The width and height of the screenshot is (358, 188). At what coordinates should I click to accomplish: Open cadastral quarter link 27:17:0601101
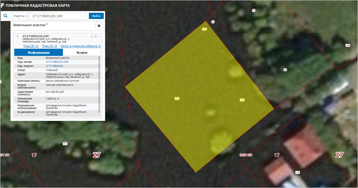[55, 66]
